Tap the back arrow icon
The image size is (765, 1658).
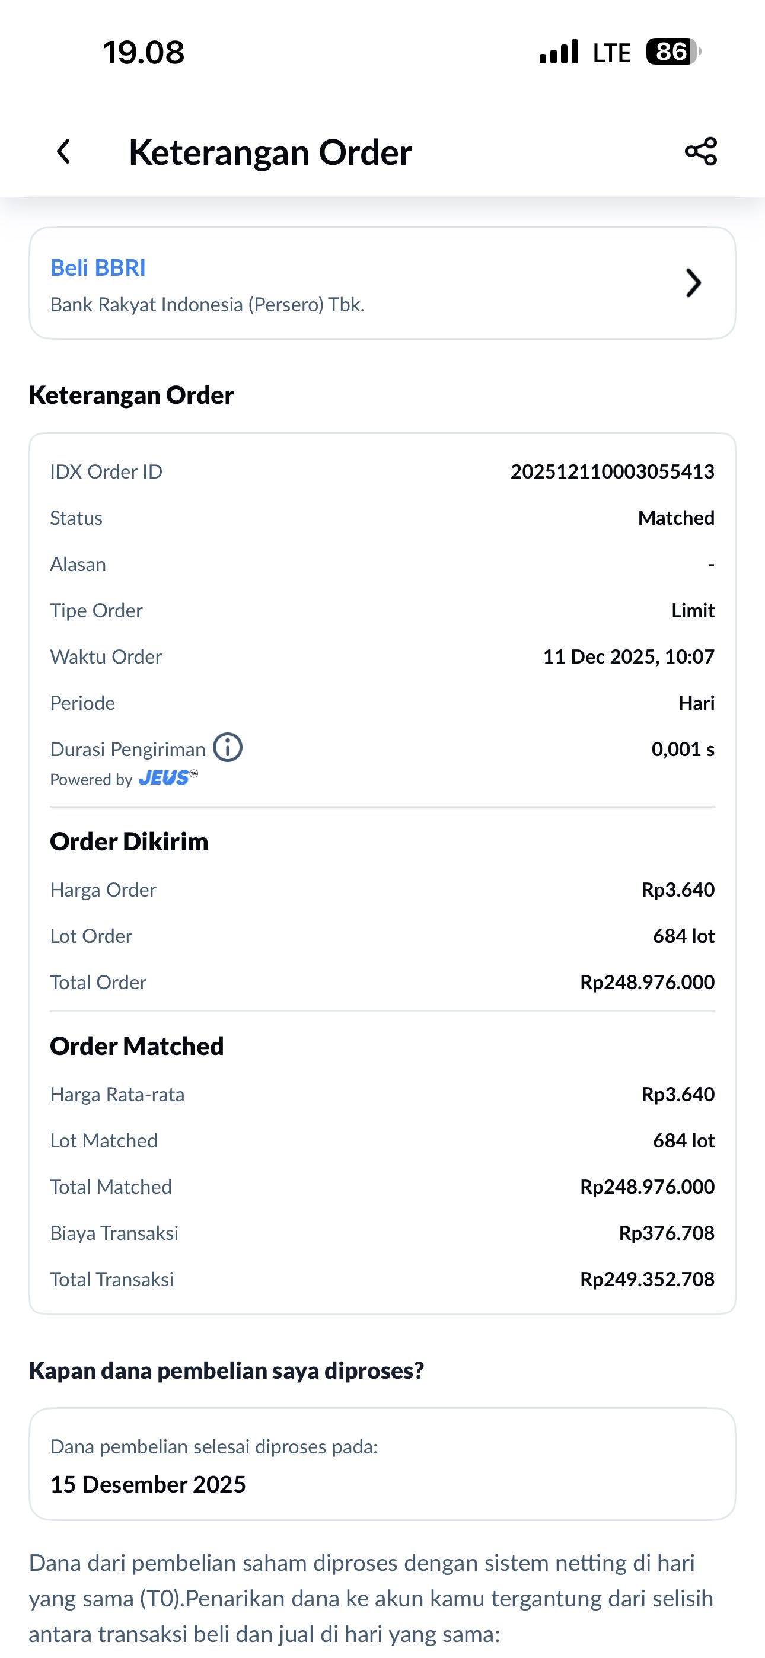pos(63,152)
